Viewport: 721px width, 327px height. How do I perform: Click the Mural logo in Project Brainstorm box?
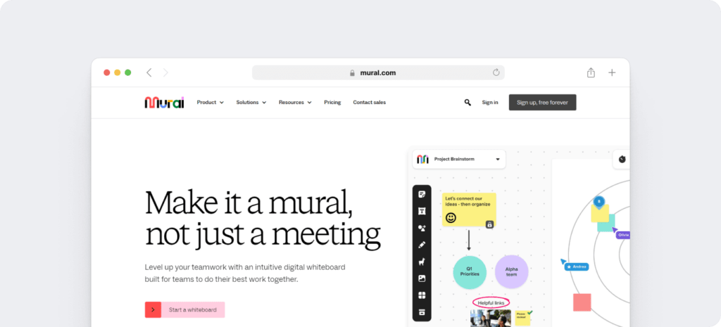[422, 160]
